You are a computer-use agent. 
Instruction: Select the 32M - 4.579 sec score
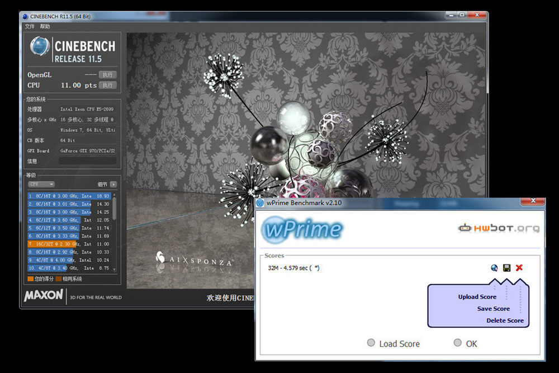pyautogui.click(x=294, y=268)
